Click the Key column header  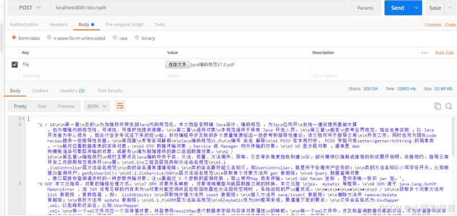click(25, 53)
